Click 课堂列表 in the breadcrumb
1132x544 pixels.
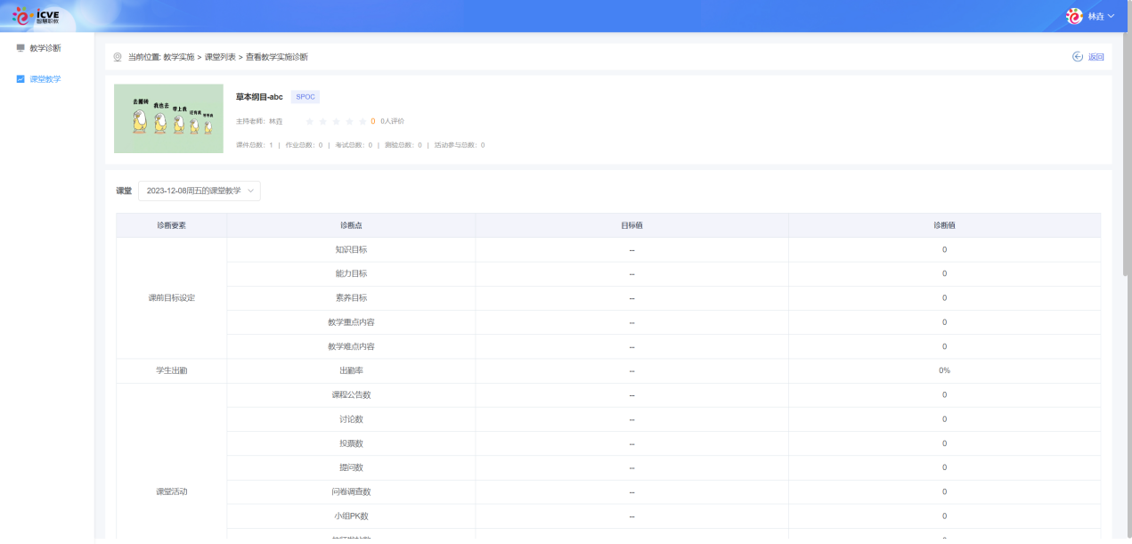pyautogui.click(x=220, y=57)
